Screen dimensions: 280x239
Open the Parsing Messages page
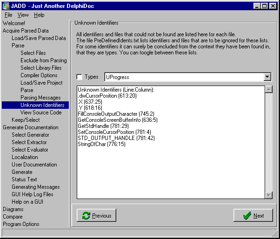click(x=40, y=98)
